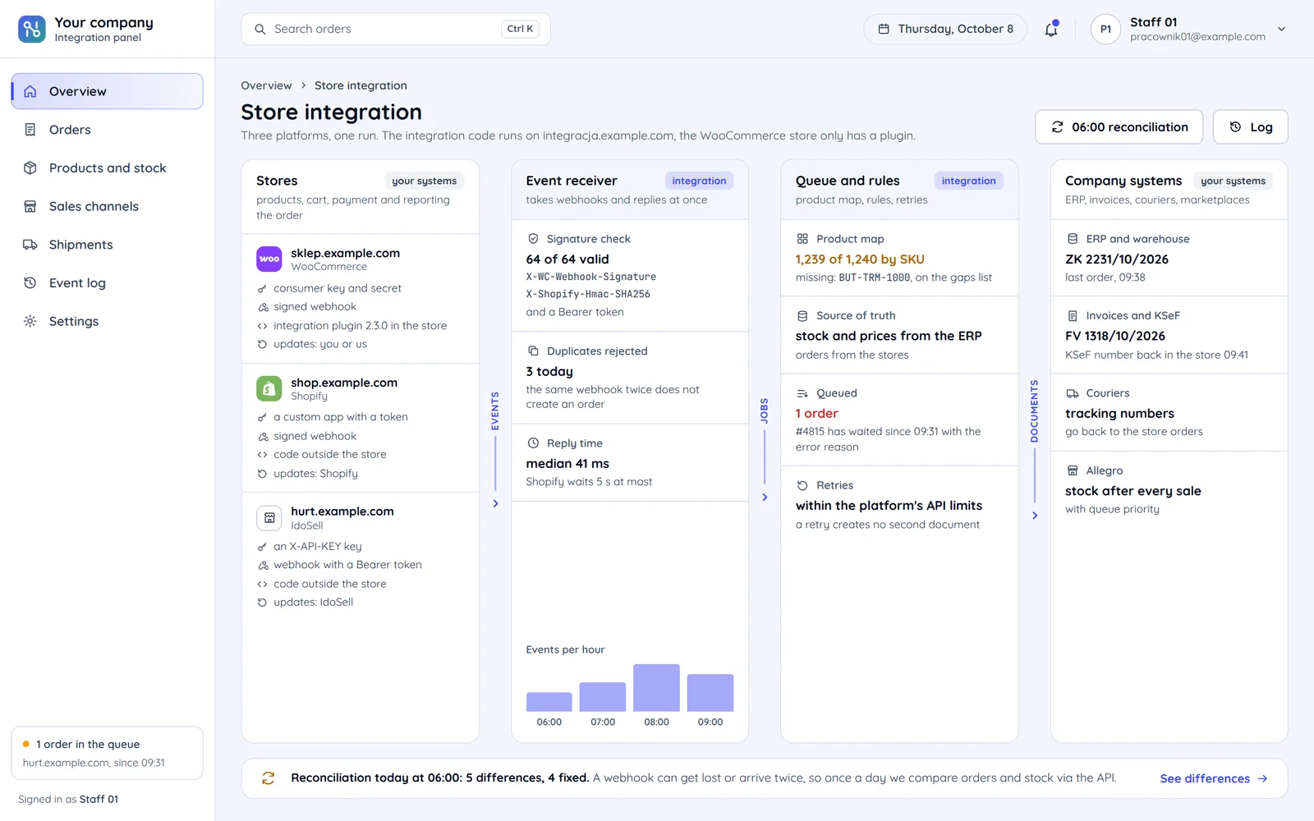This screenshot has height=821, width=1314.
Task: Open the notifications bell
Action: 1051,30
